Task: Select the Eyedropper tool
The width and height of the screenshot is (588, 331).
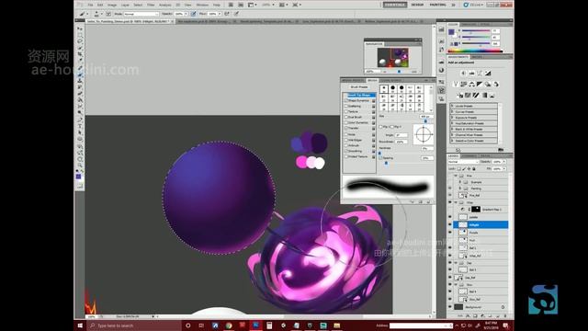Action: point(80,61)
